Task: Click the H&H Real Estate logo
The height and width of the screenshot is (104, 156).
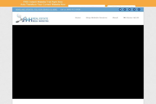Action: tap(32, 18)
